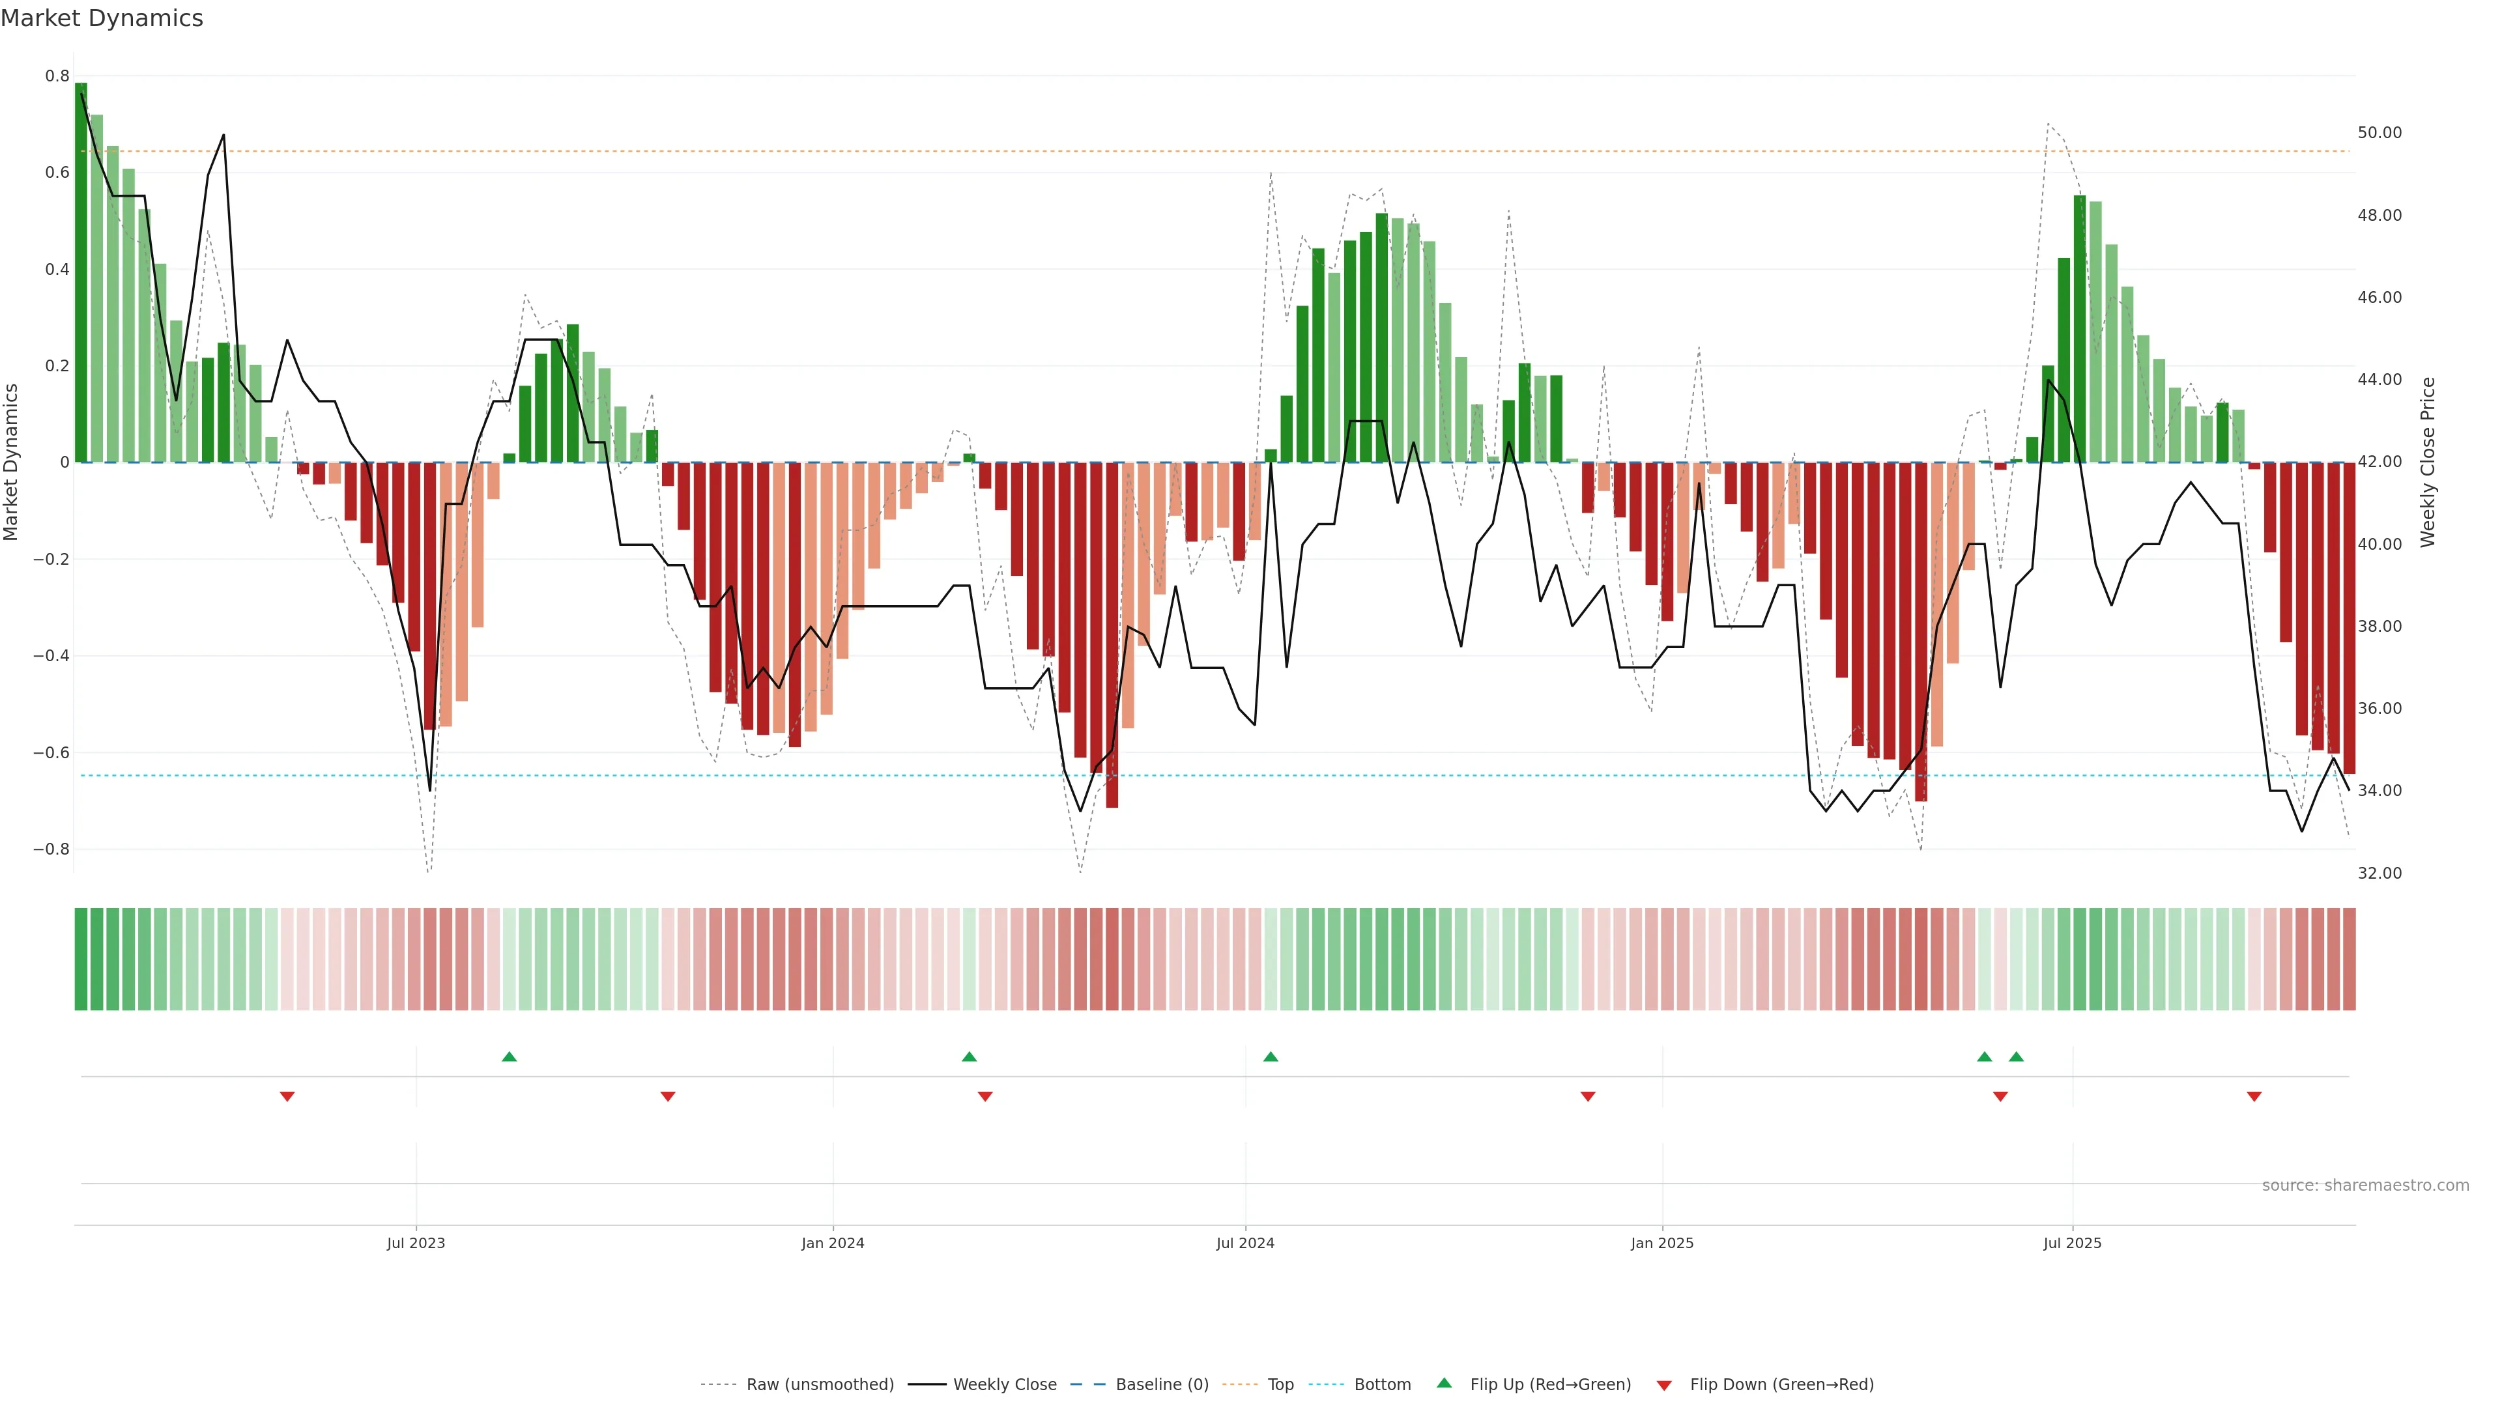Click the last red Flip Down marker after Jul 2025
2502x1407 pixels.
[2254, 1096]
